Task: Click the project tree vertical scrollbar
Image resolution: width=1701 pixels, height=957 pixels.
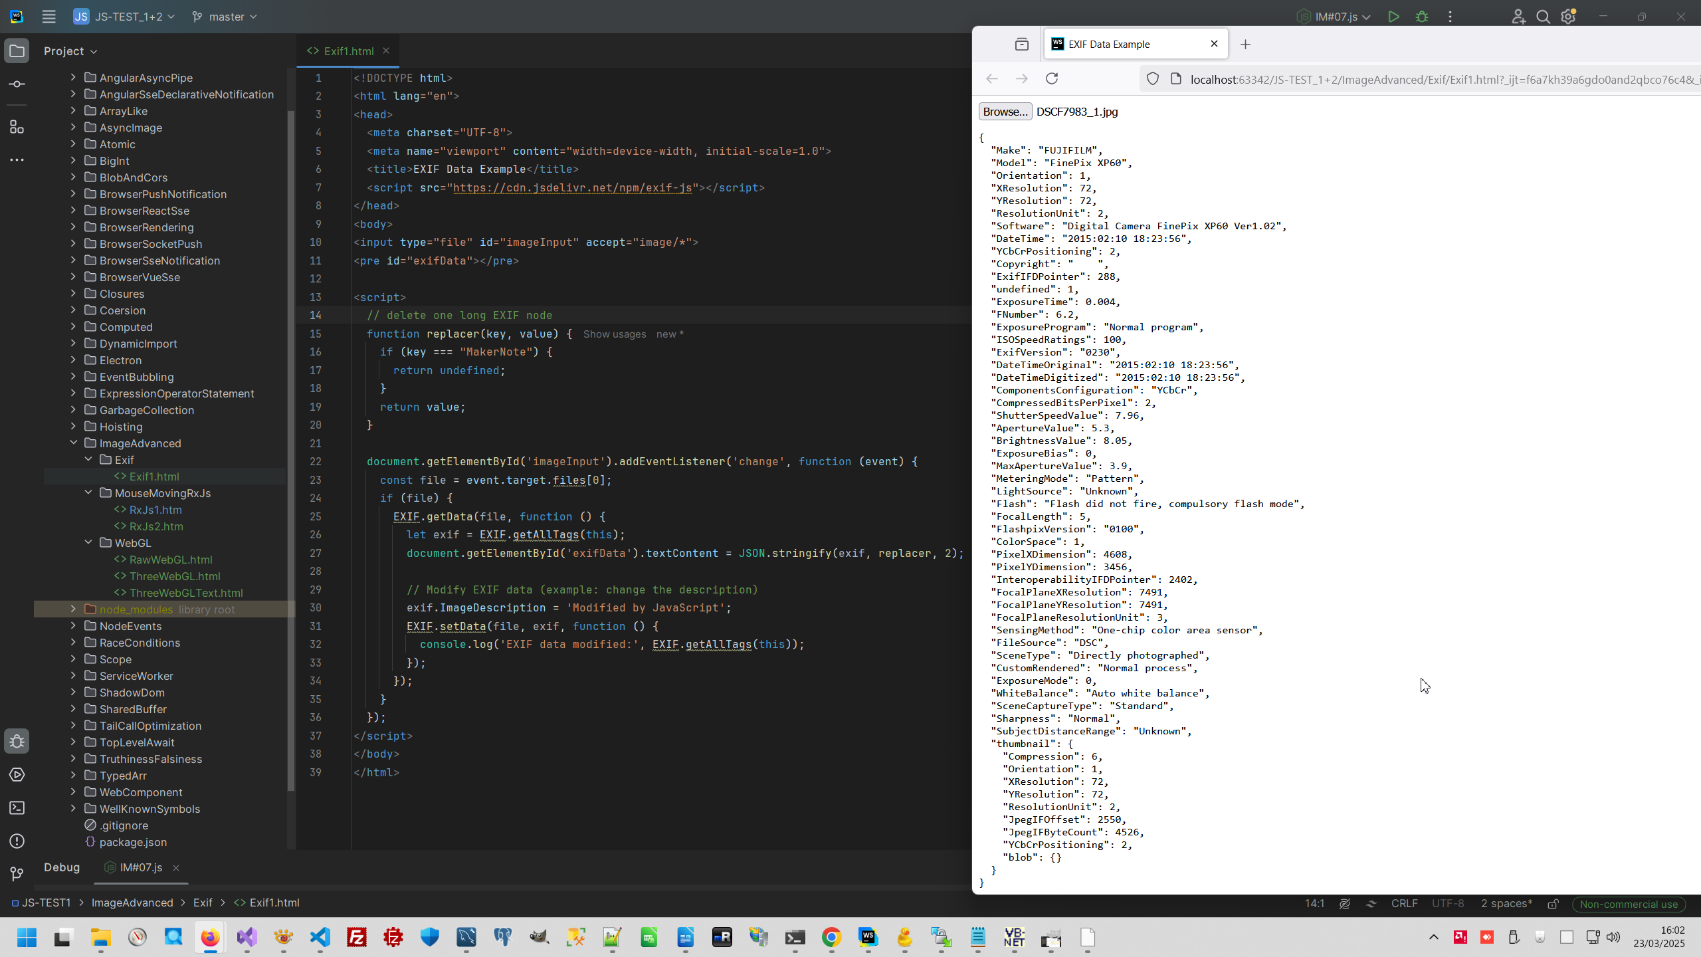Action: click(290, 452)
